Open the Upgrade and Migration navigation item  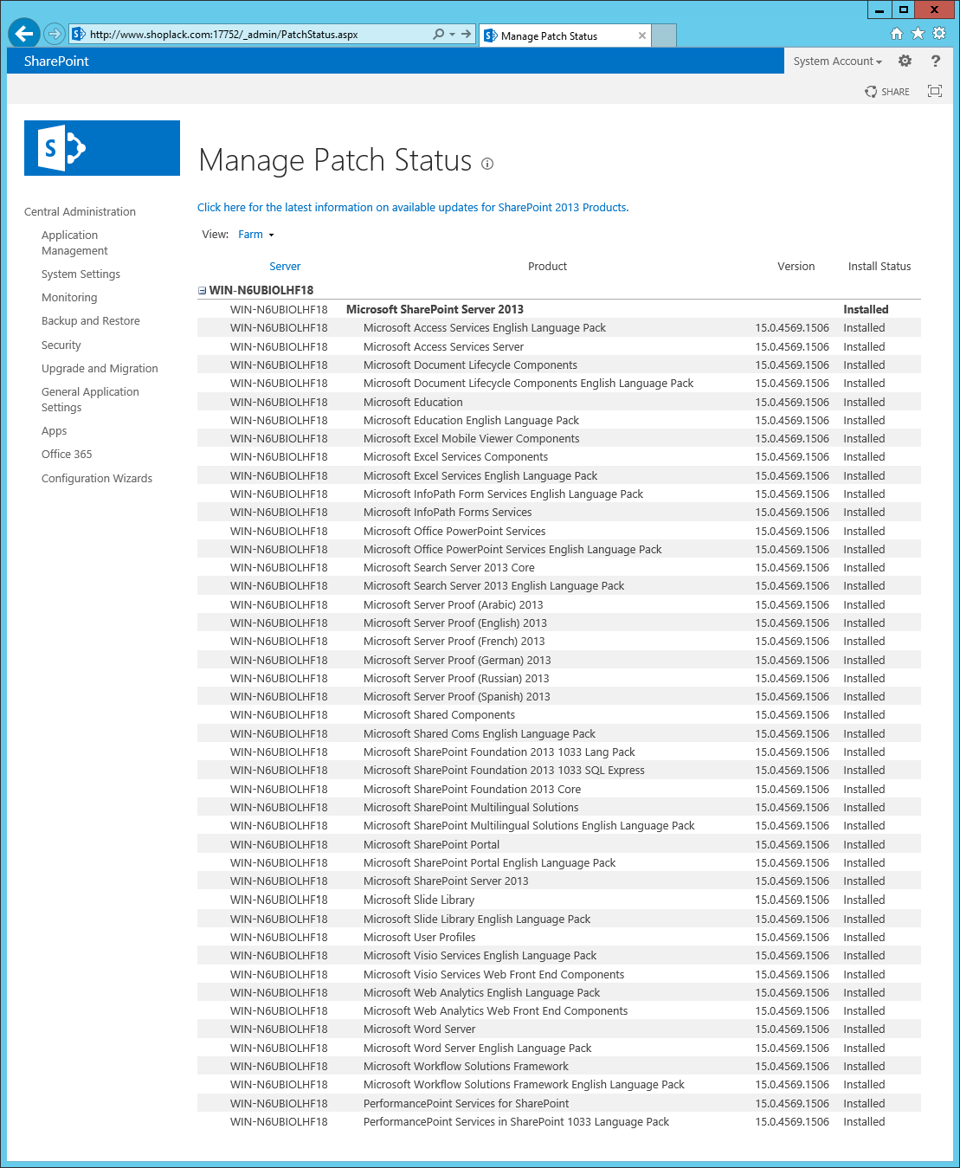[100, 368]
